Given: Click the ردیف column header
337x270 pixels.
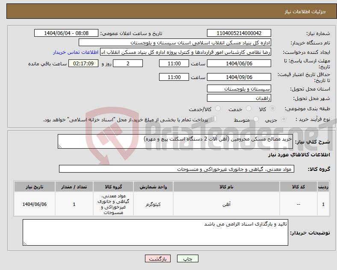Looking at the screenshot, I should [323, 187].
